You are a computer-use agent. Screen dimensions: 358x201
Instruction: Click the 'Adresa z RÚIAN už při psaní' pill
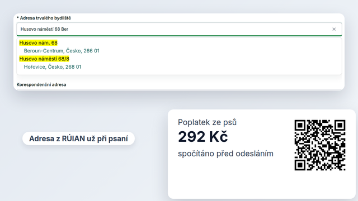pyautogui.click(x=78, y=138)
